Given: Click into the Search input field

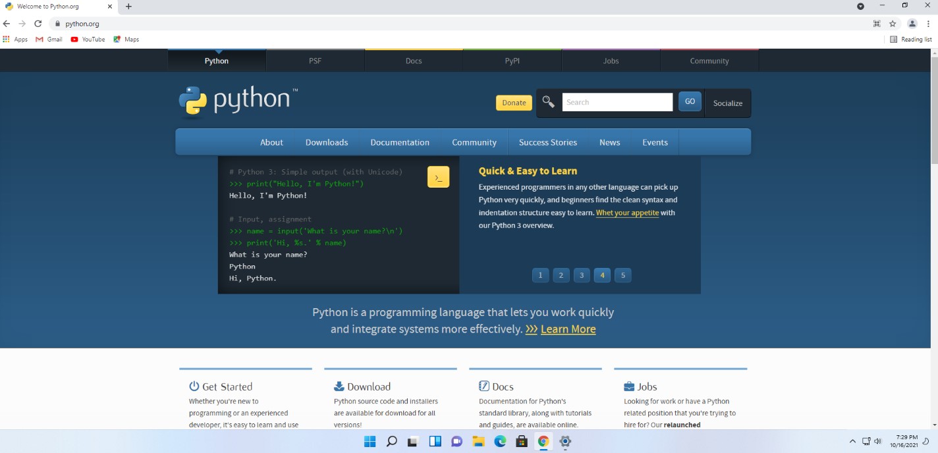Looking at the screenshot, I should [x=617, y=102].
